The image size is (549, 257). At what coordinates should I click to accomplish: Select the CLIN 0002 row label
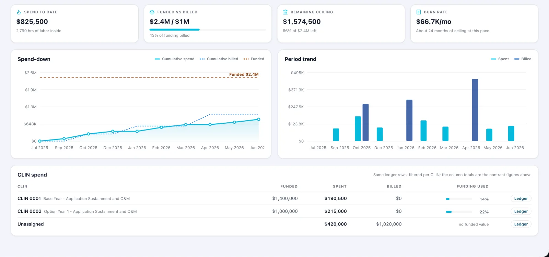coord(30,211)
